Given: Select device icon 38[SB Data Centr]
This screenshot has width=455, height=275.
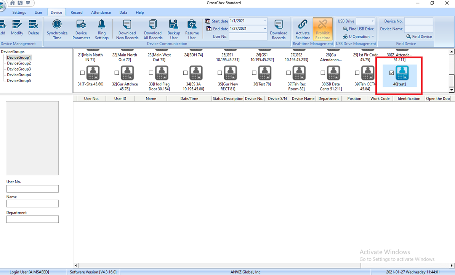Looking at the screenshot, I should [333, 73].
